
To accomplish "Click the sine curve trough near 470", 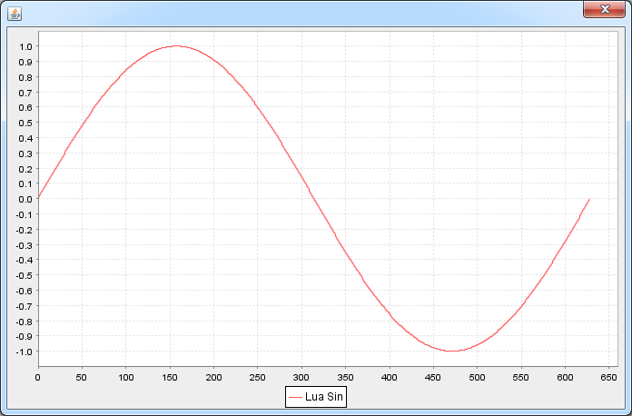I will [452, 351].
